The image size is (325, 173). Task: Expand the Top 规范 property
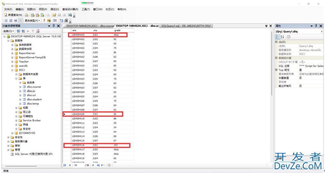276,70
